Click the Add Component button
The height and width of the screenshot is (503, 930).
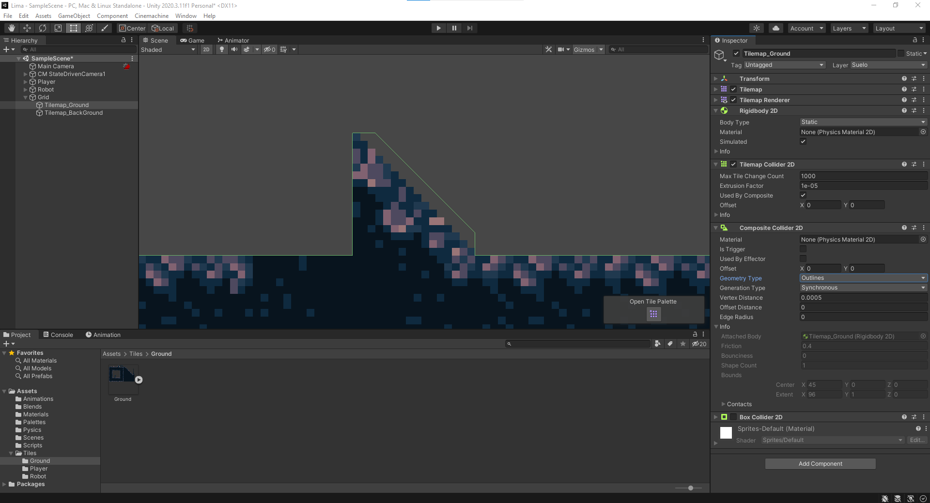coord(820,463)
